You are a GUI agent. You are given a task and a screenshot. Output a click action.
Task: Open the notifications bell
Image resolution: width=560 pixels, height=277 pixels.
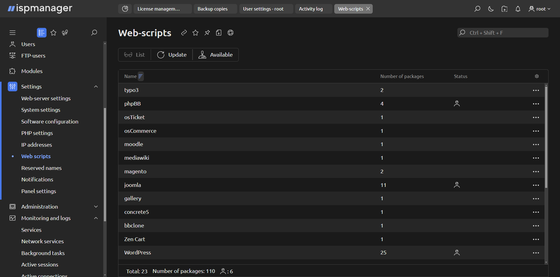pyautogui.click(x=518, y=9)
